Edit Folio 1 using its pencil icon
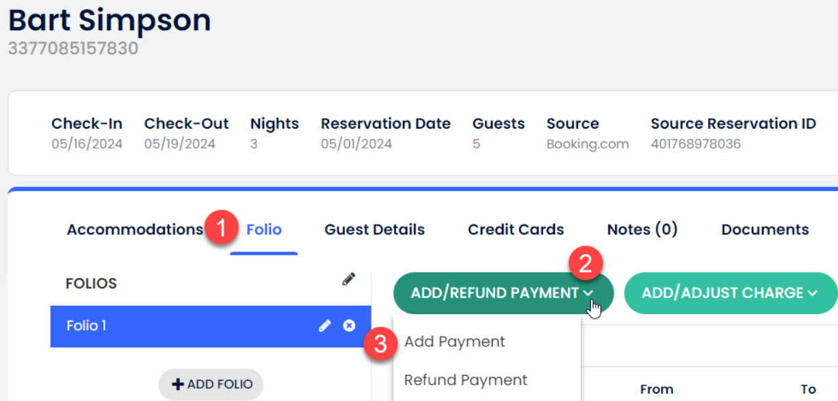This screenshot has height=401, width=838. (325, 326)
